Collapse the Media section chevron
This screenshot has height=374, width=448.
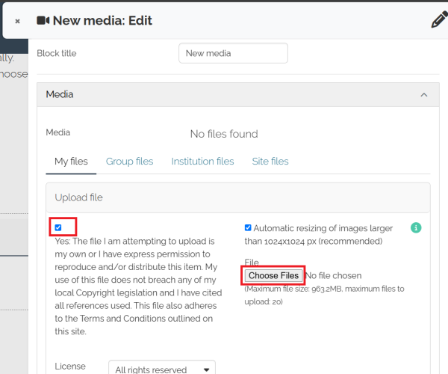point(424,95)
